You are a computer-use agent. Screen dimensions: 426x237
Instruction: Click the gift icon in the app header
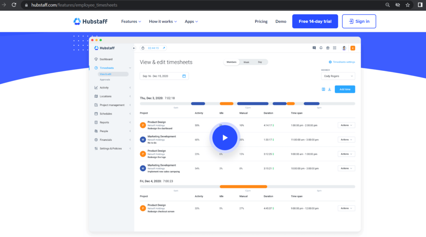(328, 48)
